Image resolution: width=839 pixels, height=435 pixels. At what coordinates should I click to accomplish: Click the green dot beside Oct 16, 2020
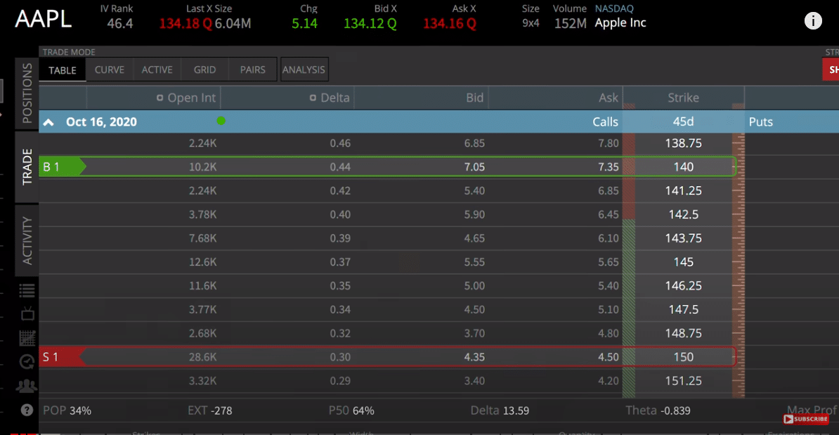pos(221,121)
